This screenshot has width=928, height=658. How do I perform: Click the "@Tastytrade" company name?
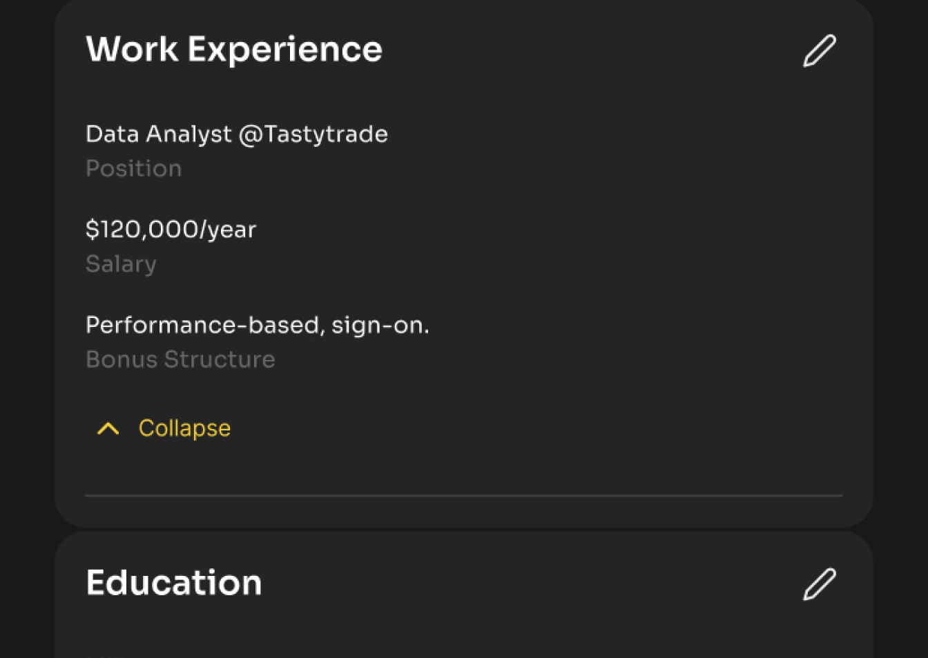[x=313, y=134]
